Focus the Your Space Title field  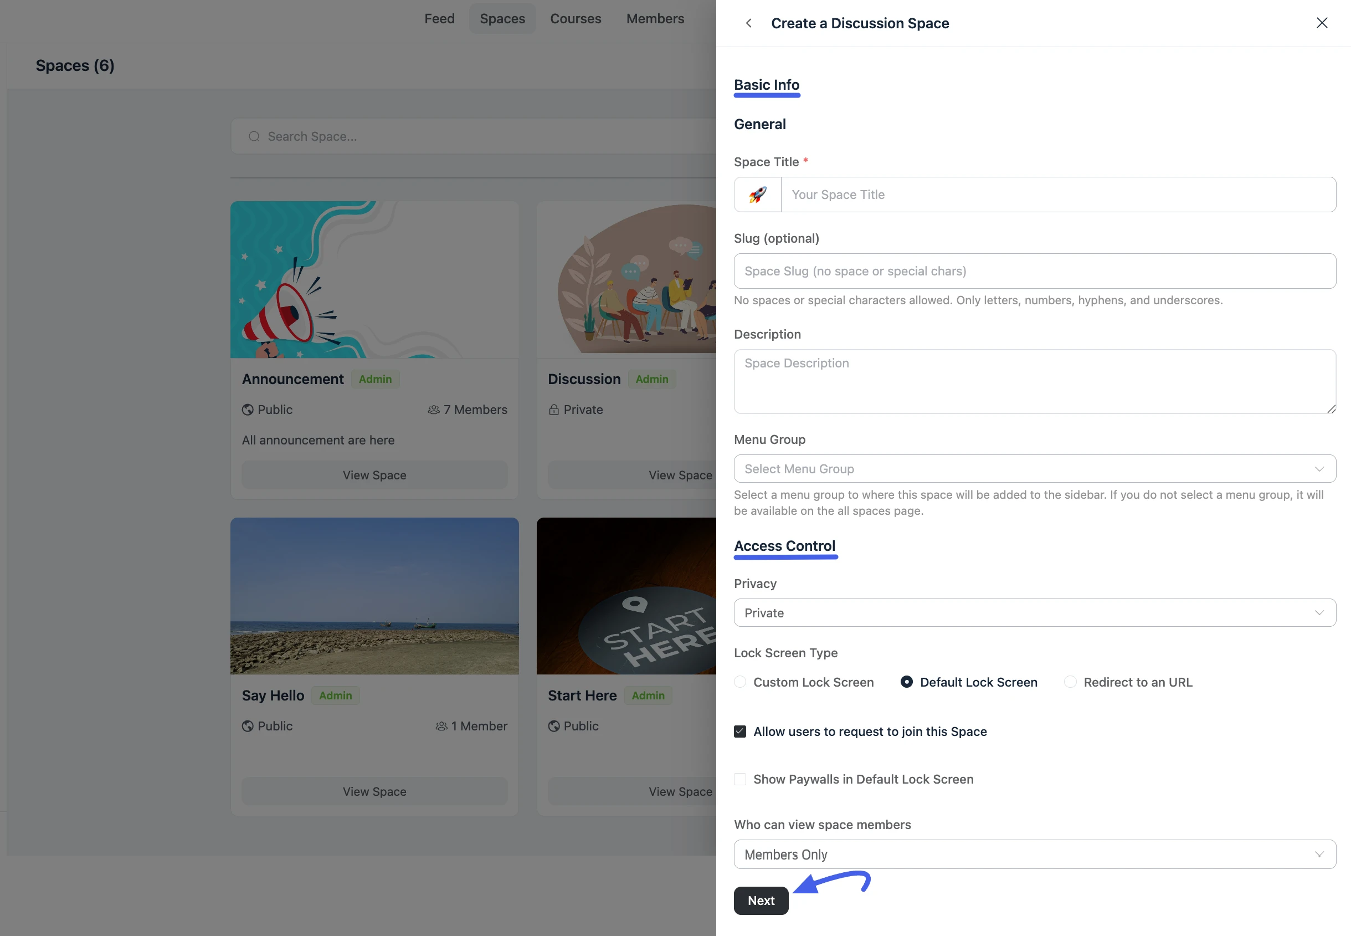1059,195
